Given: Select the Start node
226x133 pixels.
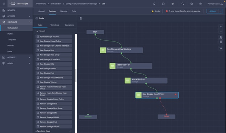Looking at the screenshot, I should (x=95, y=32).
